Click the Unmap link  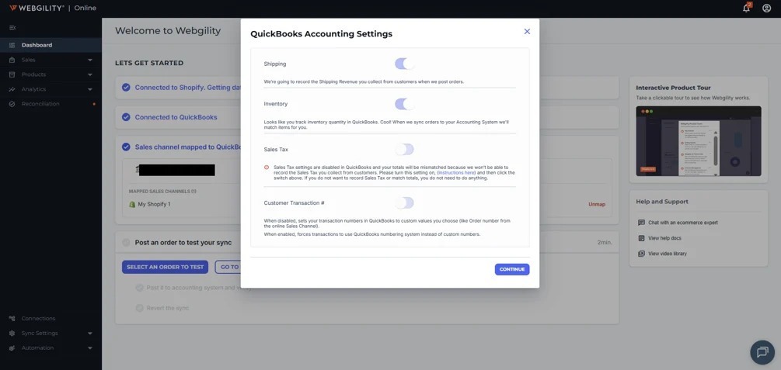click(597, 205)
